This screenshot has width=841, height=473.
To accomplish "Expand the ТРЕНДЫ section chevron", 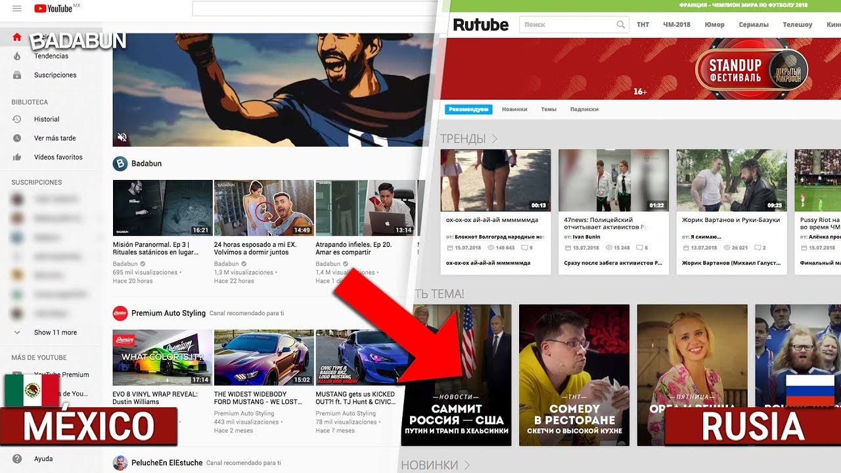I will tap(495, 139).
